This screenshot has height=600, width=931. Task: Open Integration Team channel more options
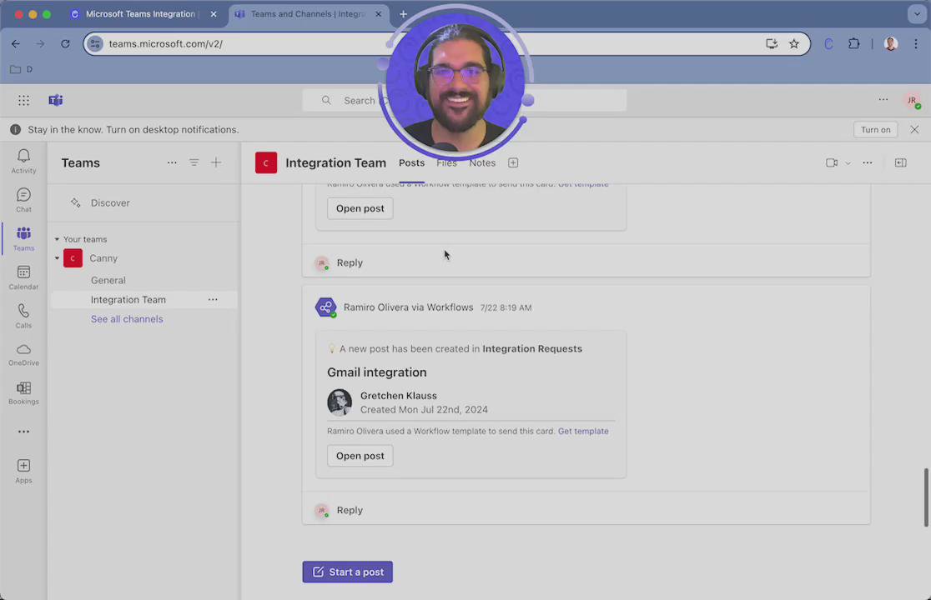point(213,299)
